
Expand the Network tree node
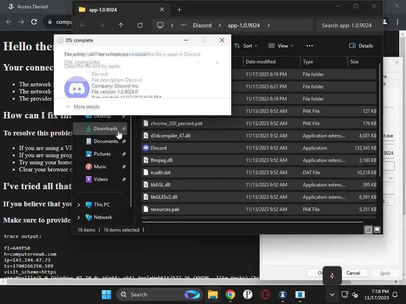click(x=79, y=217)
